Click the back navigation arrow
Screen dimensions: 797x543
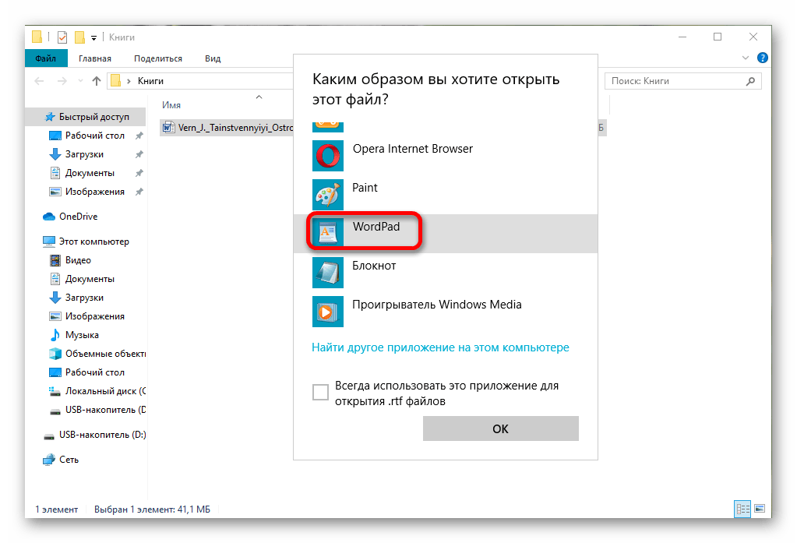[39, 81]
